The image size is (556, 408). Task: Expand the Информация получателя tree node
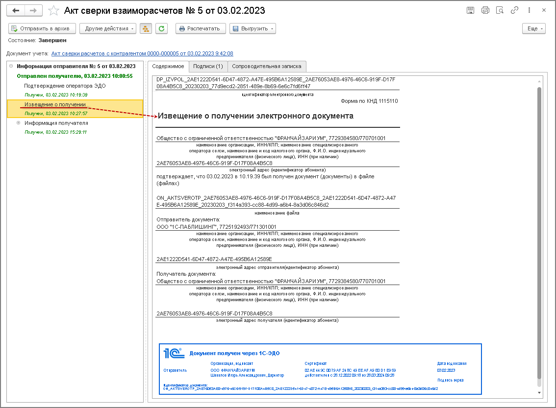pyautogui.click(x=19, y=123)
